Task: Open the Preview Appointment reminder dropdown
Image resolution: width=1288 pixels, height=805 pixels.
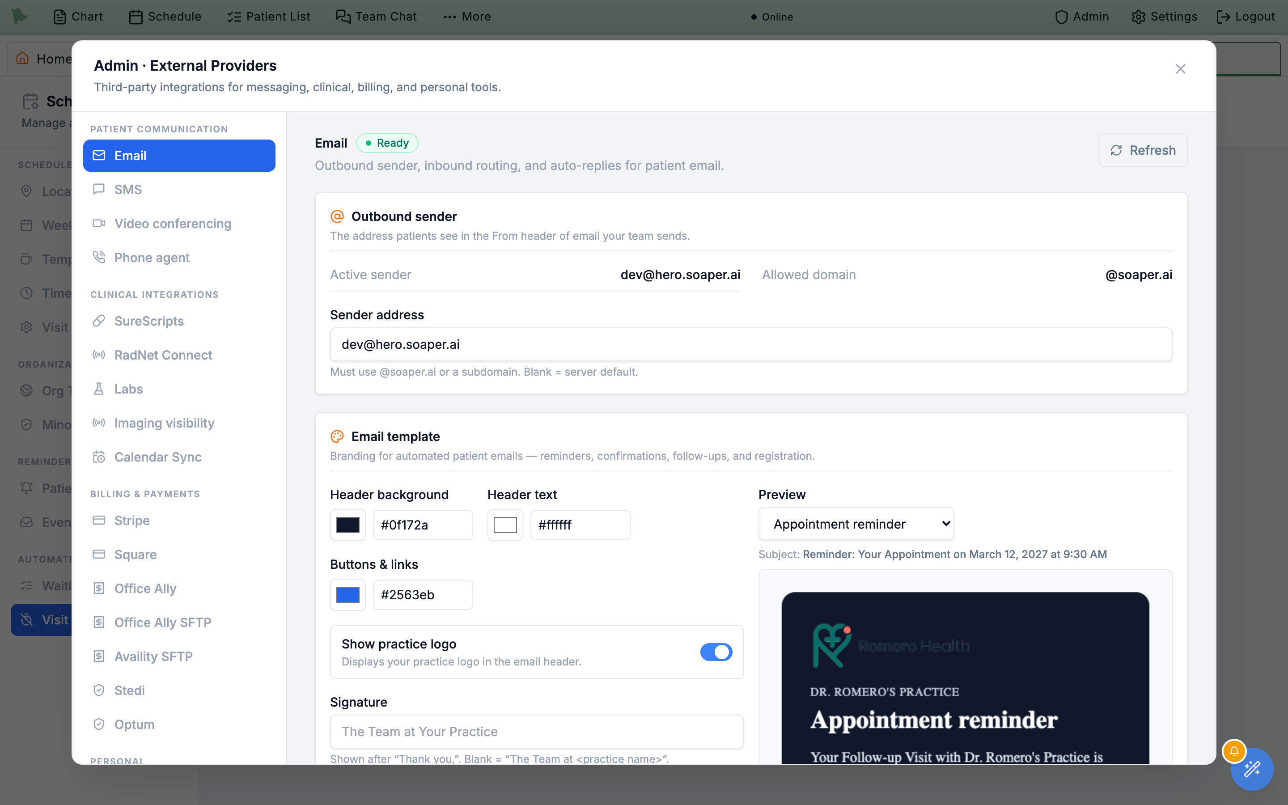Action: [x=856, y=524]
